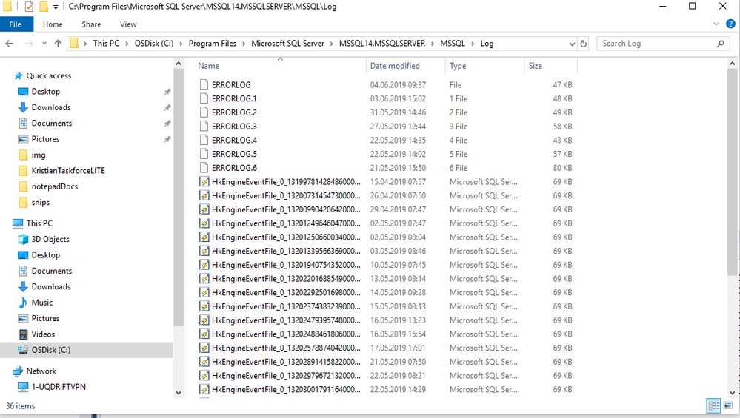740x418 pixels.
Task: Select This PC in navigation pane
Action: [39, 223]
